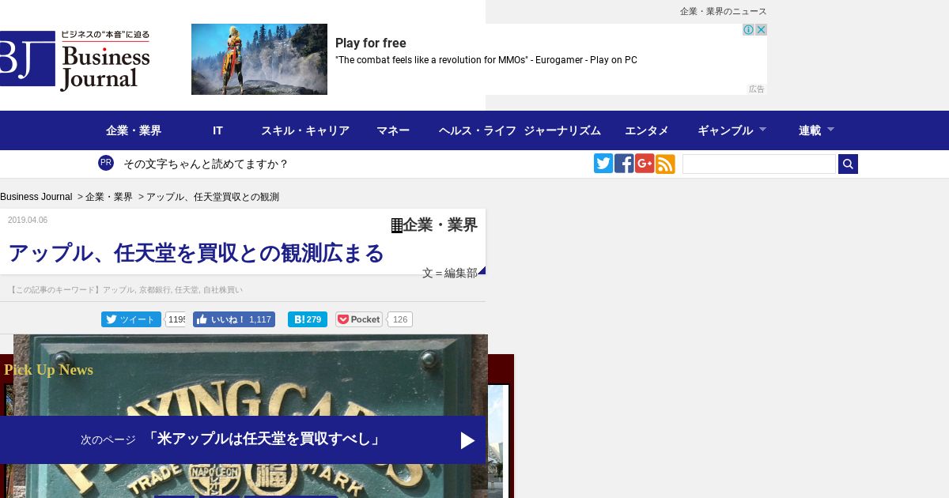Image resolution: width=949 pixels, height=498 pixels.
Task: Click the 文＝編集部 byline
Action: (449, 273)
